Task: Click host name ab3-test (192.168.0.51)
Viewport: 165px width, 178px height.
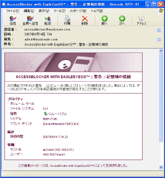Action: click(58, 150)
